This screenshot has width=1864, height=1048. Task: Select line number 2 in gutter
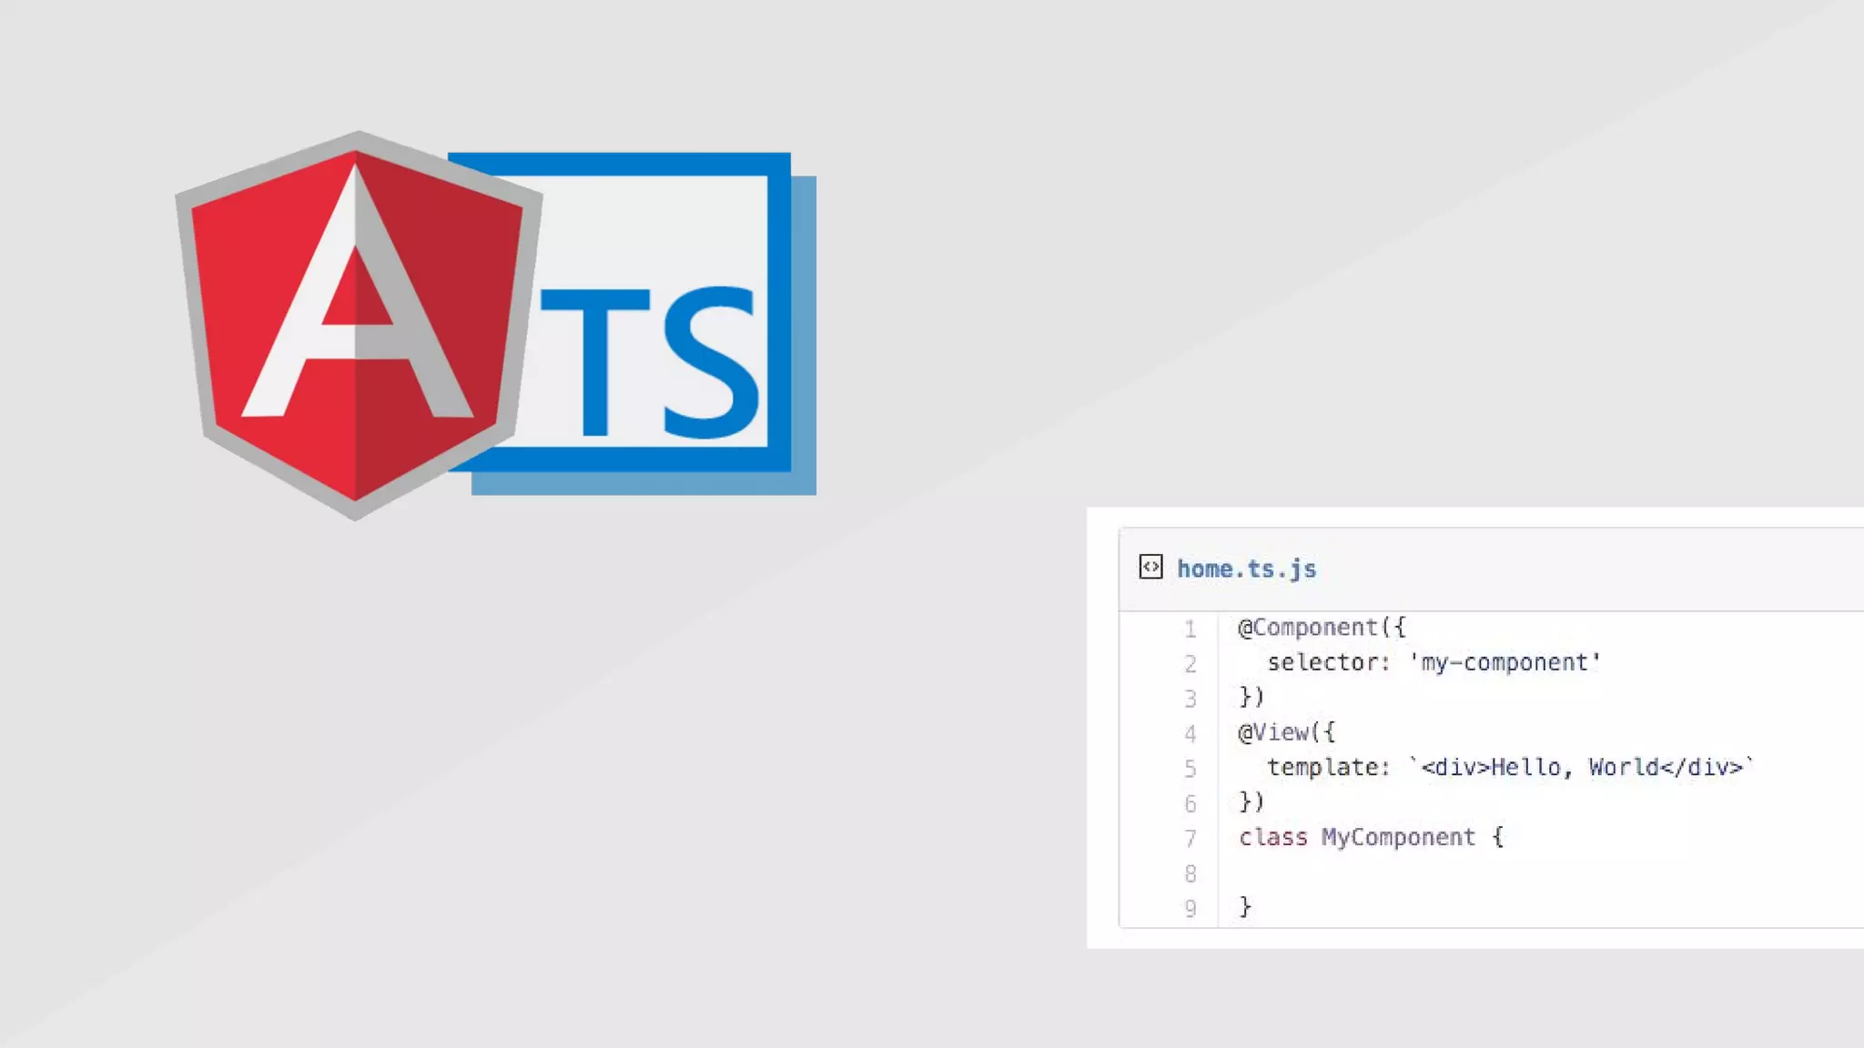click(1190, 664)
